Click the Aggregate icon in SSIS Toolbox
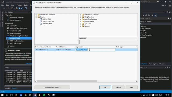The height and width of the screenshot is (97, 172). (x=8, y=26)
